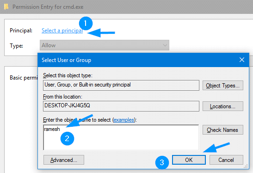
Task: Click the Object Types button
Action: 222,86
